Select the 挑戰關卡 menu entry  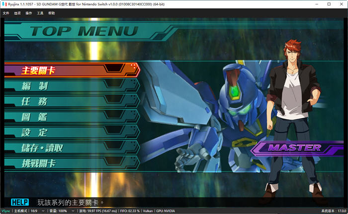(72, 163)
